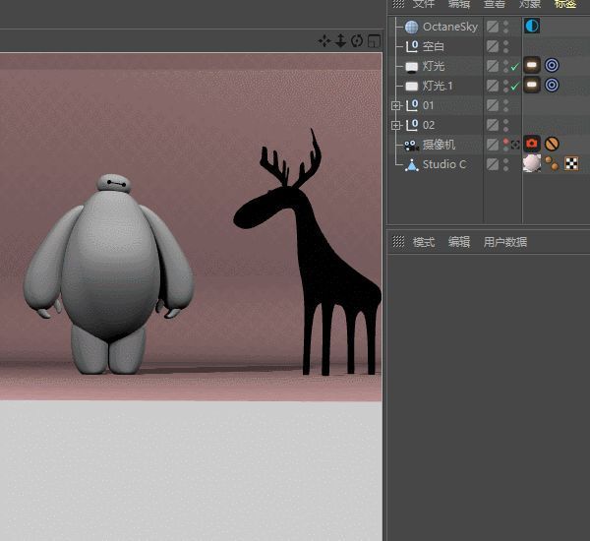Viewport: 590px width, 541px height.
Task: Select the orange protection tag on 摄像机
Action: (x=552, y=144)
